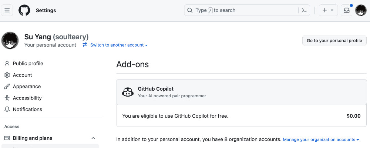Open the hamburger navigation menu
This screenshot has width=370, height=148.
pos(7,10)
